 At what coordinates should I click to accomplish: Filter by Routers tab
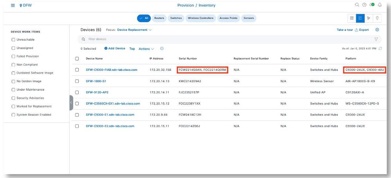[159, 18]
